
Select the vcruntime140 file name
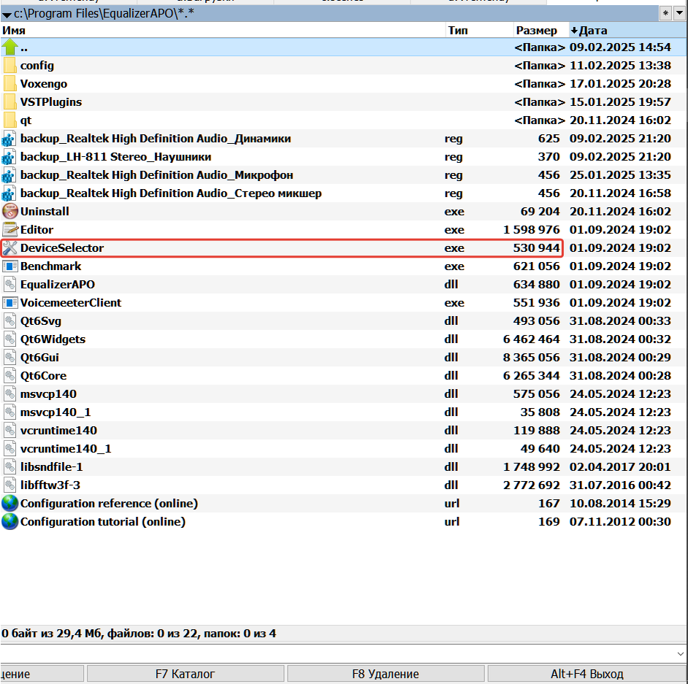pos(59,431)
